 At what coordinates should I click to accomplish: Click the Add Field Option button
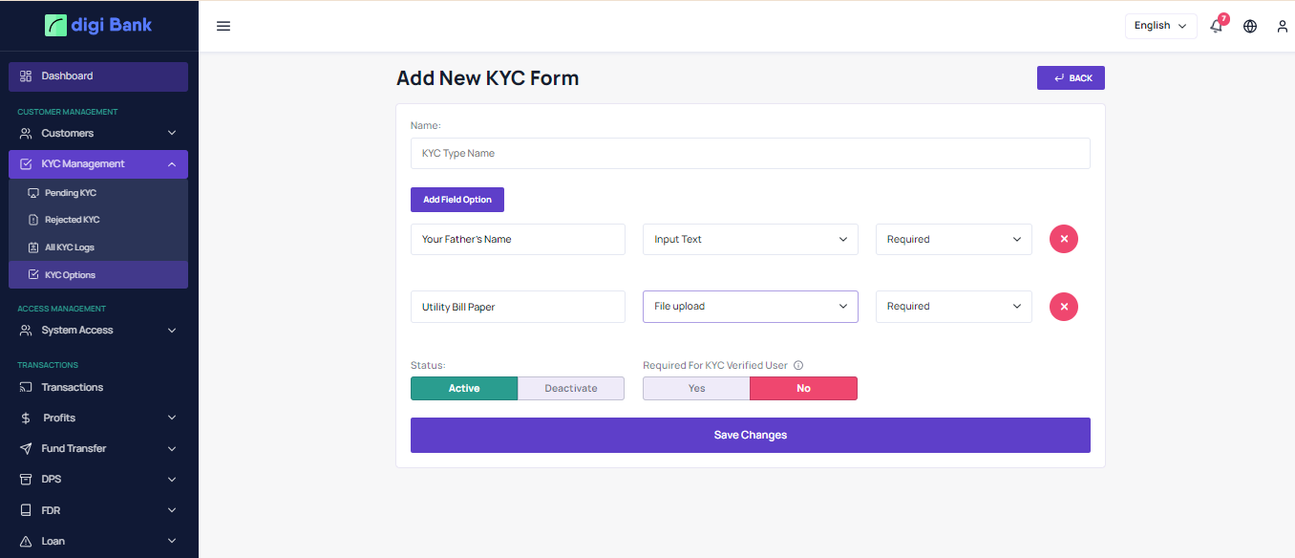click(457, 200)
